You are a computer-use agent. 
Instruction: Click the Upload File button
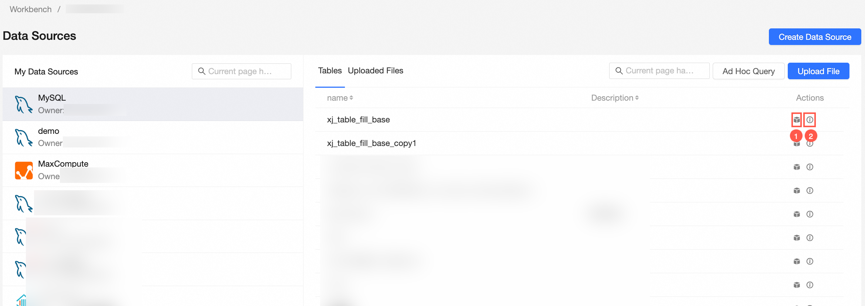tap(818, 71)
